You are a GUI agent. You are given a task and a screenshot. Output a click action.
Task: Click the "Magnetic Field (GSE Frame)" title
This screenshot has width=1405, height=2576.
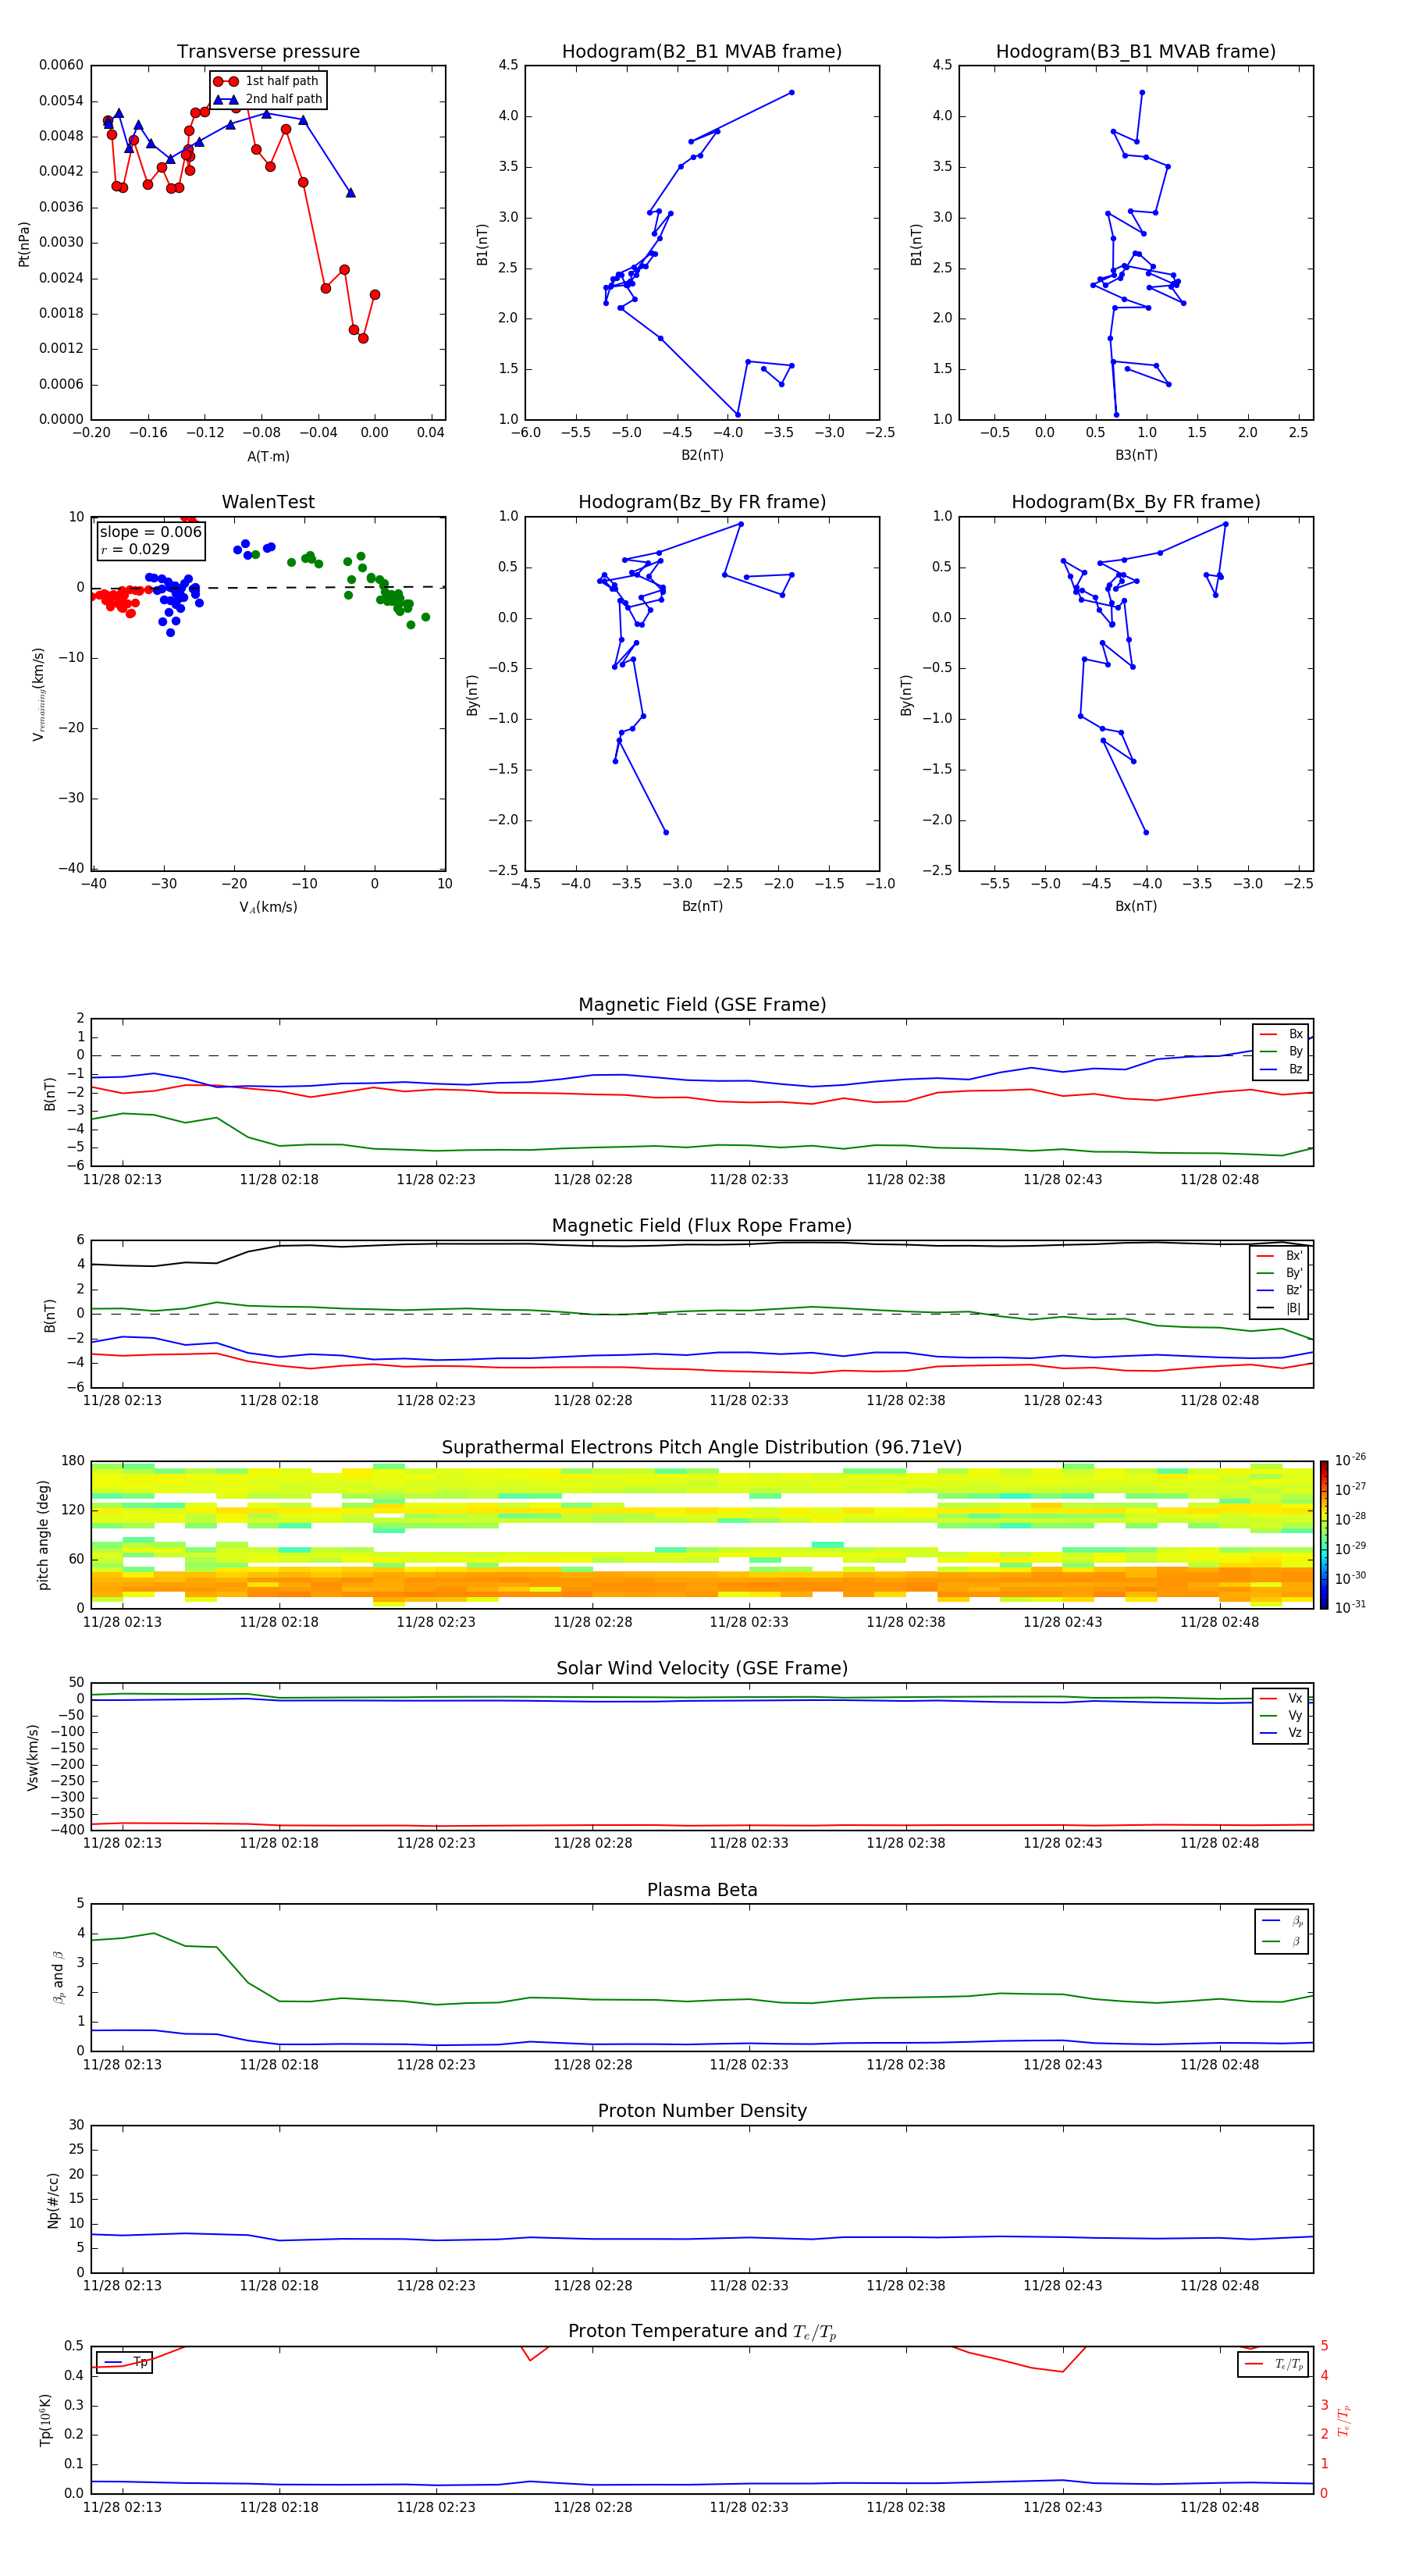(x=702, y=1005)
